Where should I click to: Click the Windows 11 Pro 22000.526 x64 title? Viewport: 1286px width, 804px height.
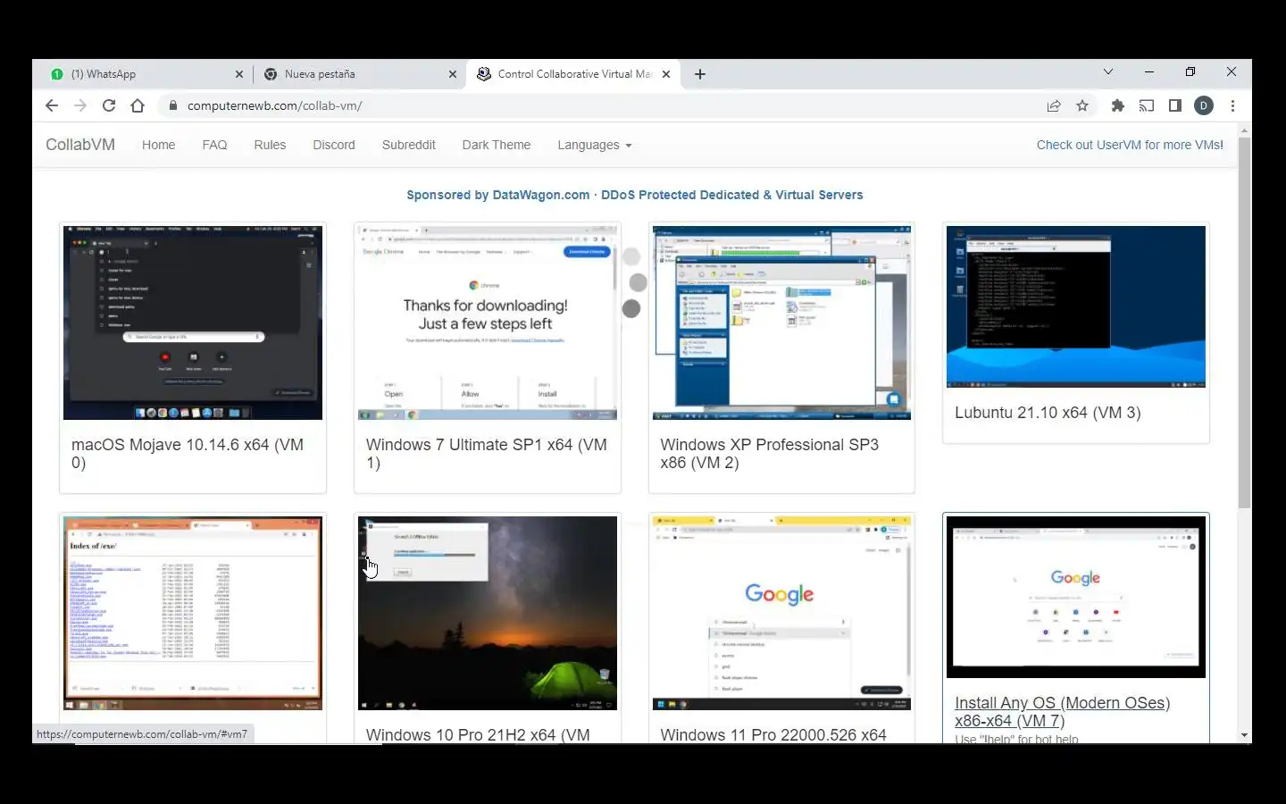click(773, 735)
